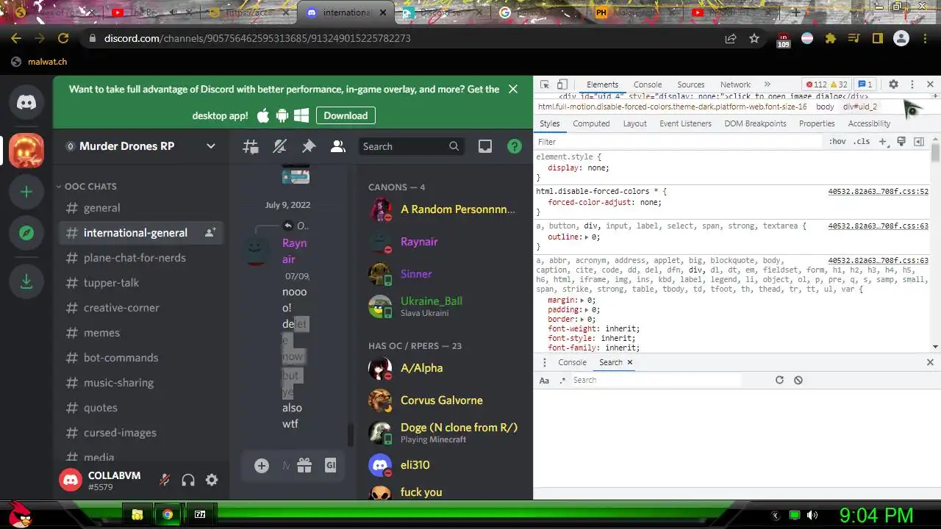
Task: Open the 40532 CSS file link line 52
Action: 878,192
